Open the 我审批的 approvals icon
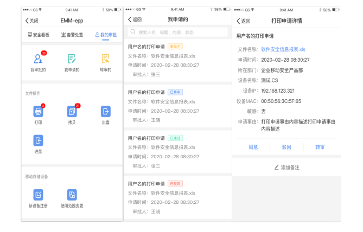363x232 pixels. pos(38,59)
